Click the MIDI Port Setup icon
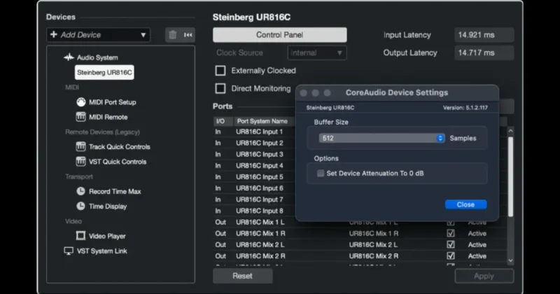This screenshot has width=560, height=294. (81, 102)
